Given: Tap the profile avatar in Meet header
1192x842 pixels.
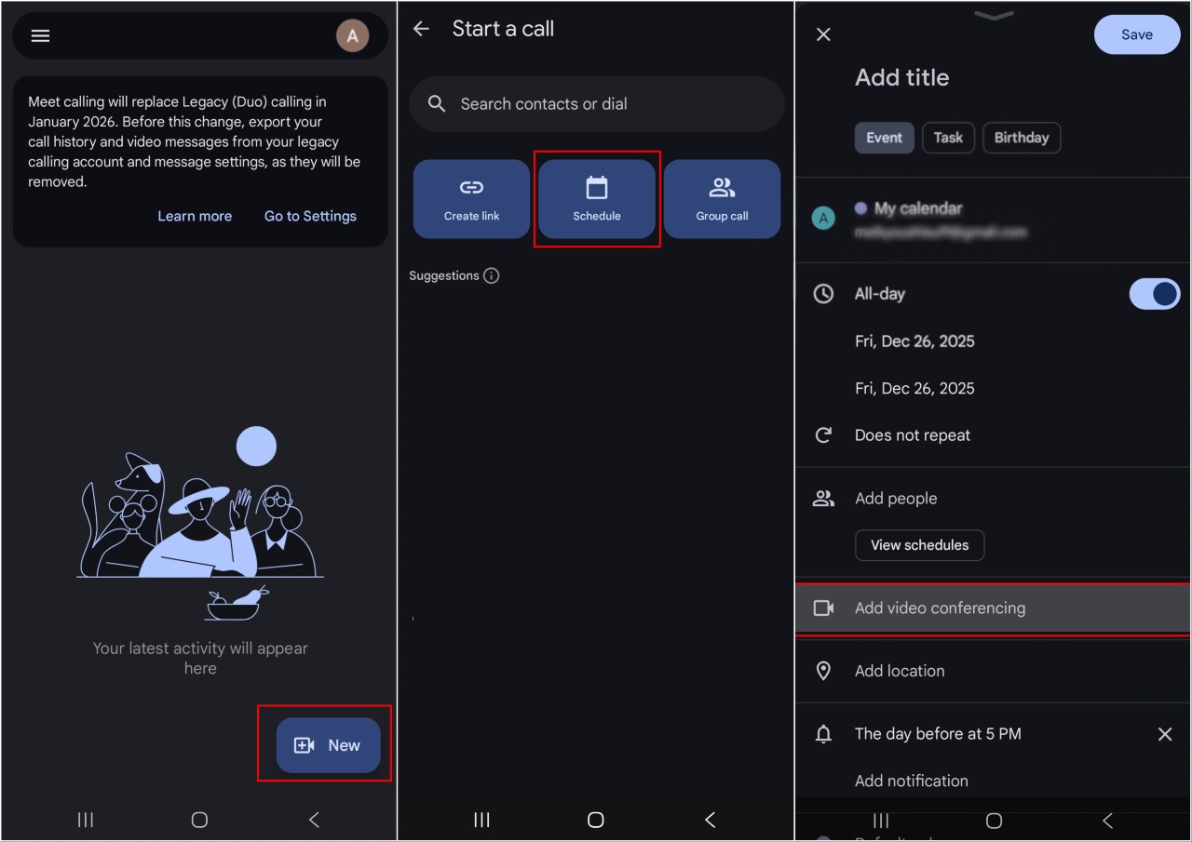Looking at the screenshot, I should (x=352, y=36).
